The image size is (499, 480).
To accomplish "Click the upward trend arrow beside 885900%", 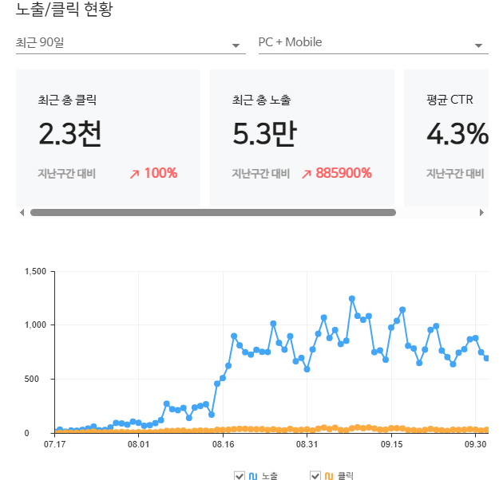I will (x=306, y=173).
